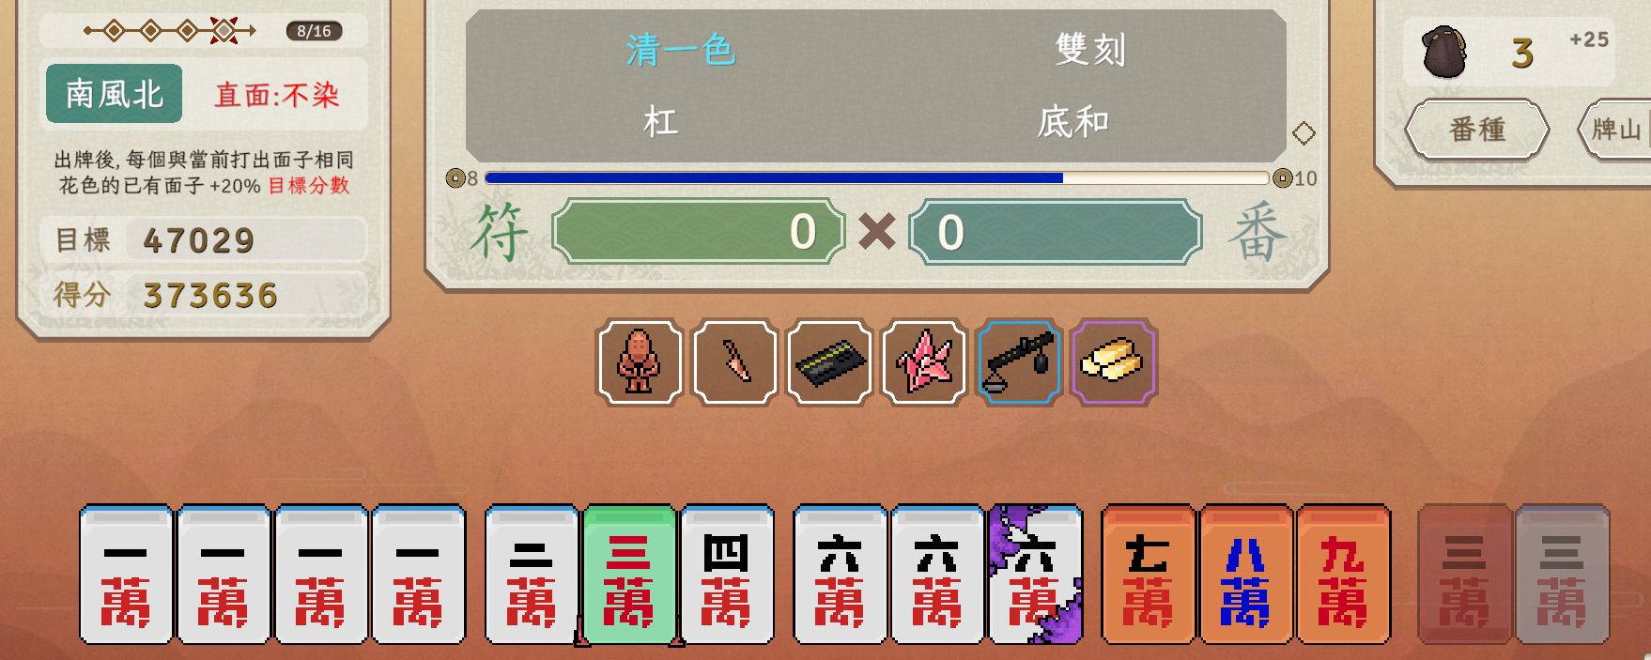Select the gold ingots relic icon

1115,362
